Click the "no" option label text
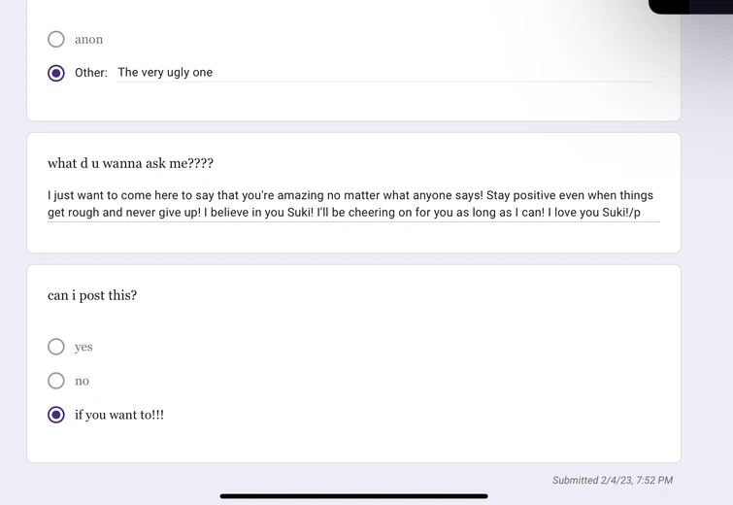The width and height of the screenshot is (733, 505). click(82, 381)
